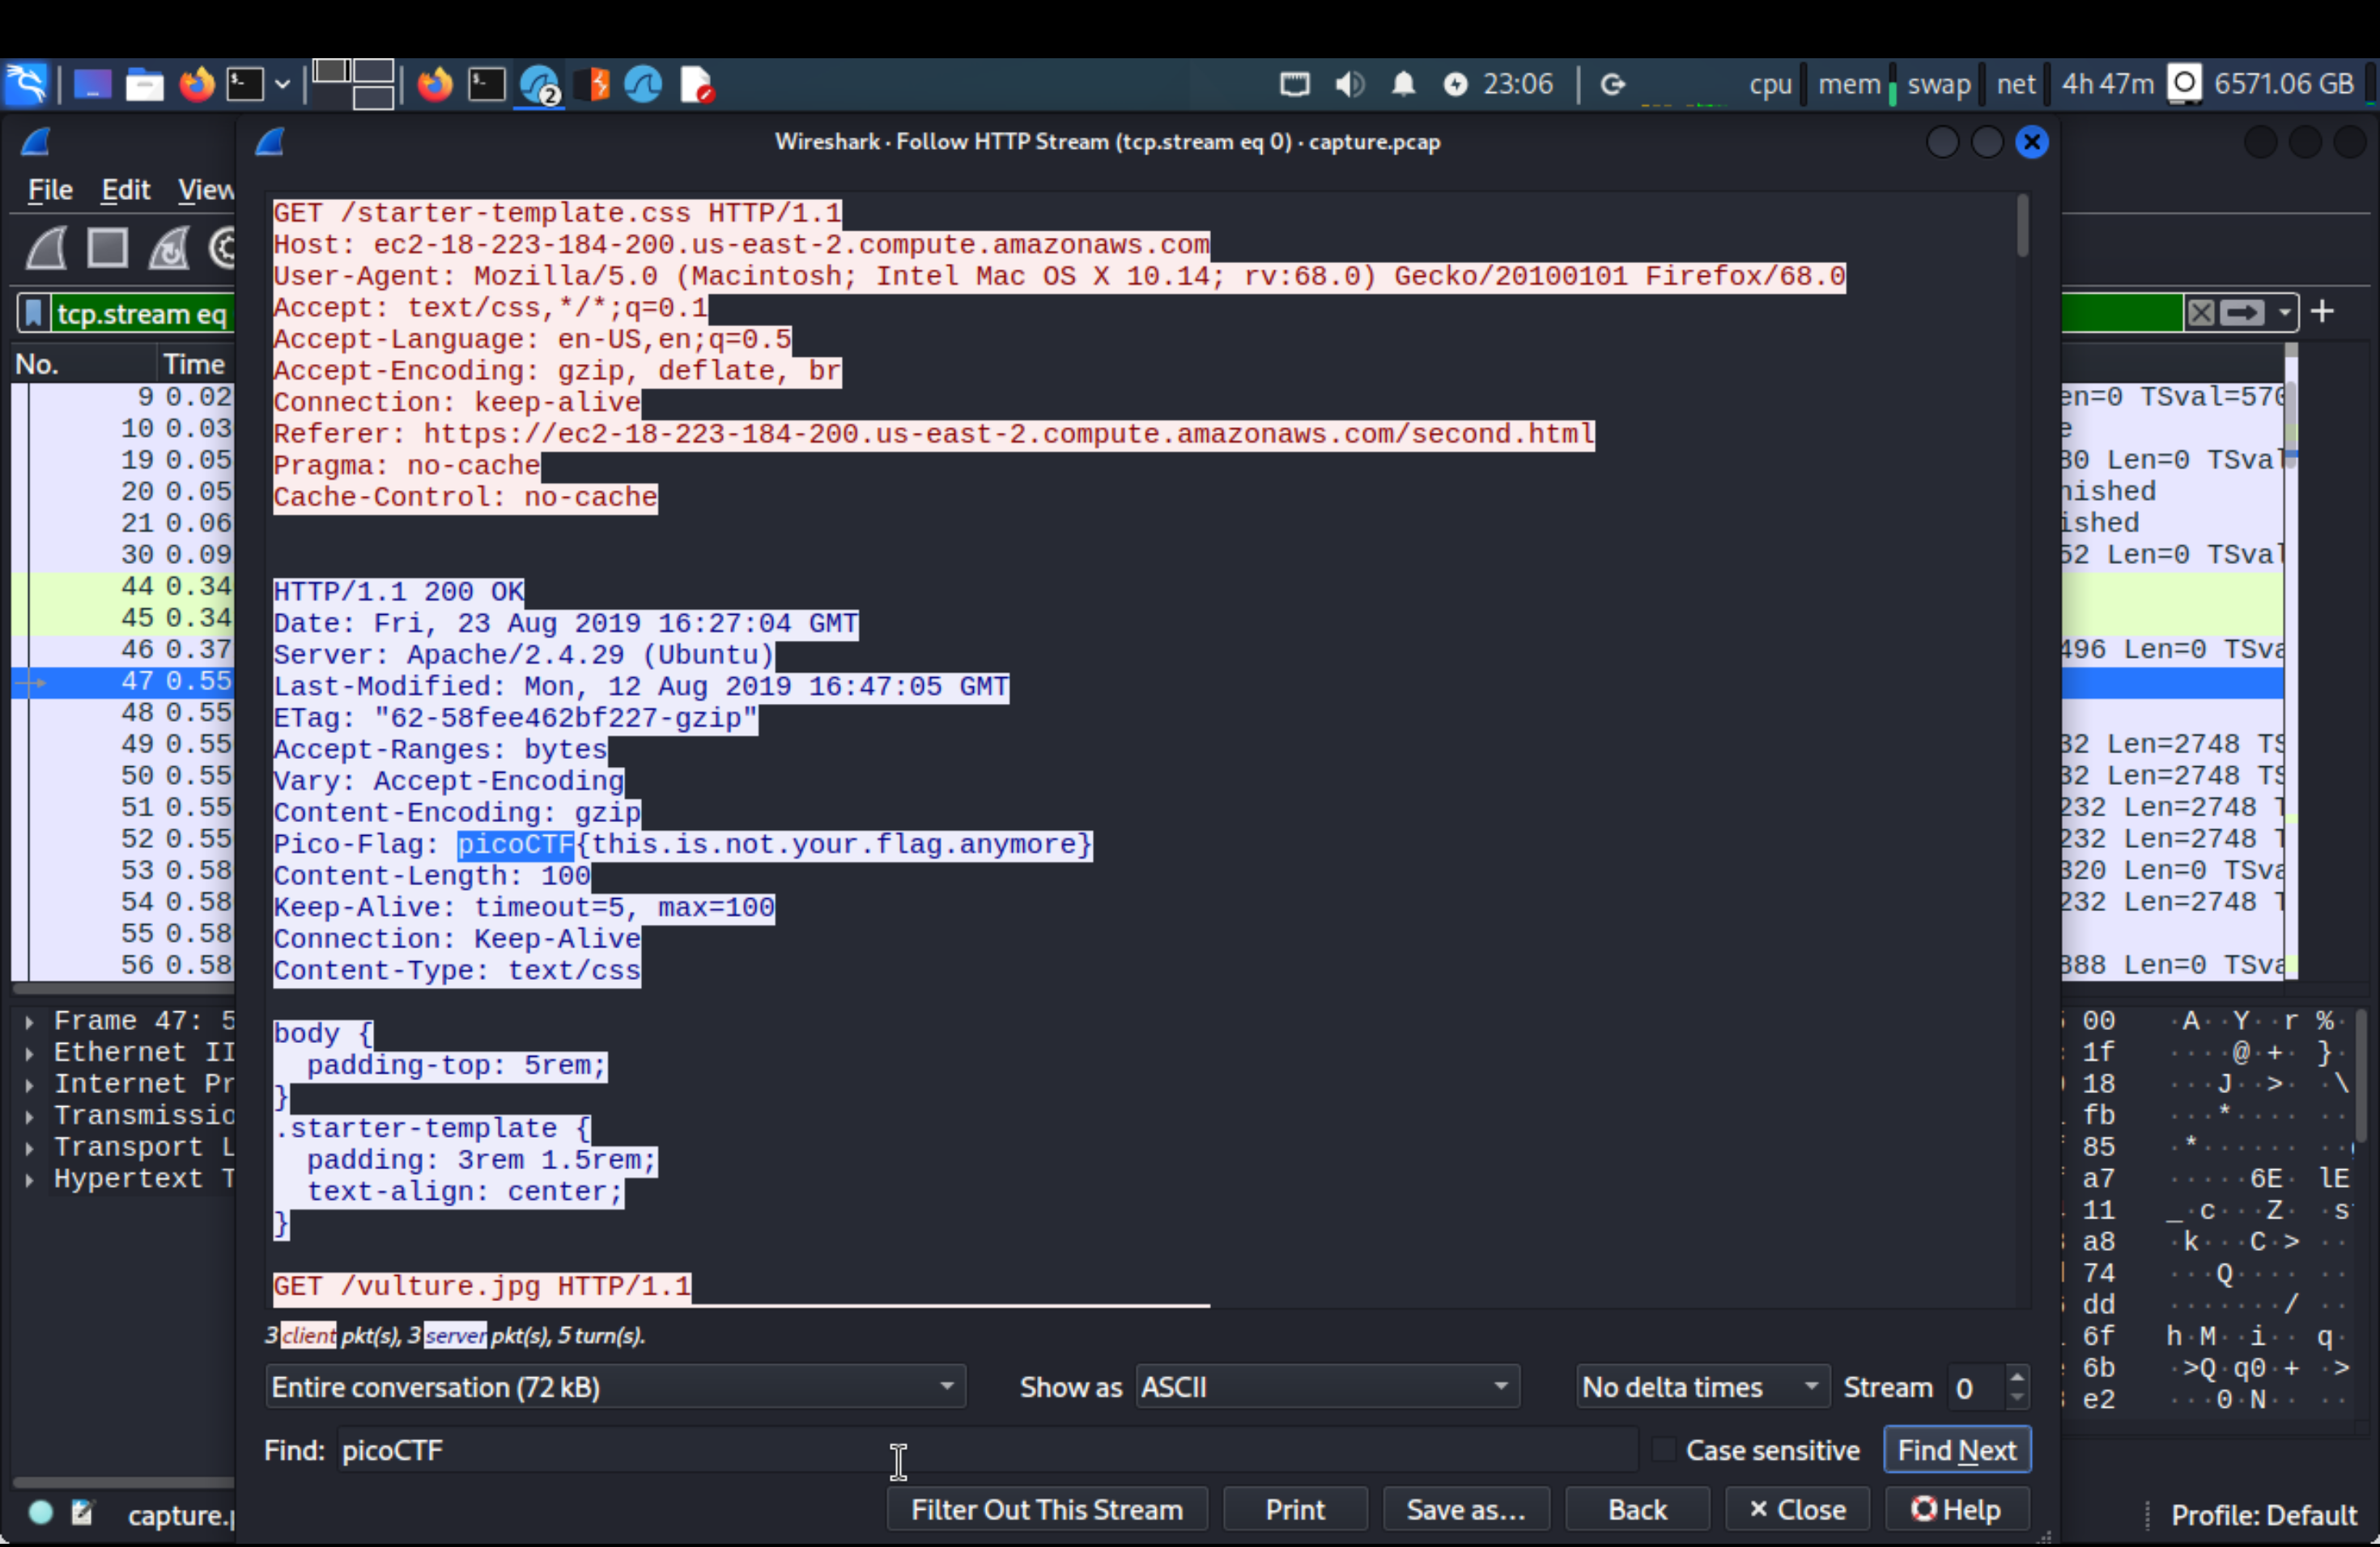Click the tcp.stream eq display filter field

(142, 314)
